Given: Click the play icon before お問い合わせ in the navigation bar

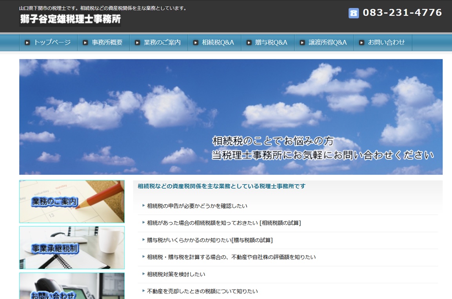Looking at the screenshot, I should pos(361,43).
